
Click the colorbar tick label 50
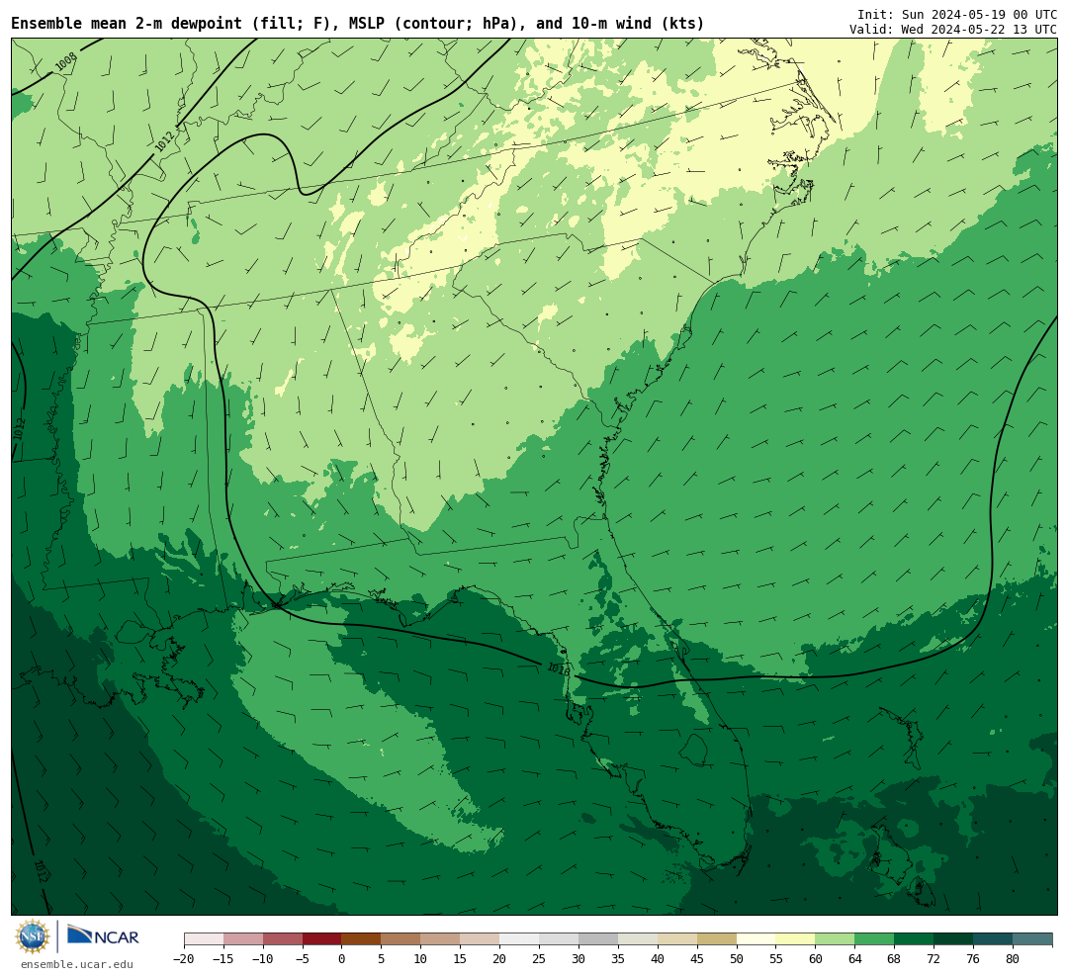(737, 958)
